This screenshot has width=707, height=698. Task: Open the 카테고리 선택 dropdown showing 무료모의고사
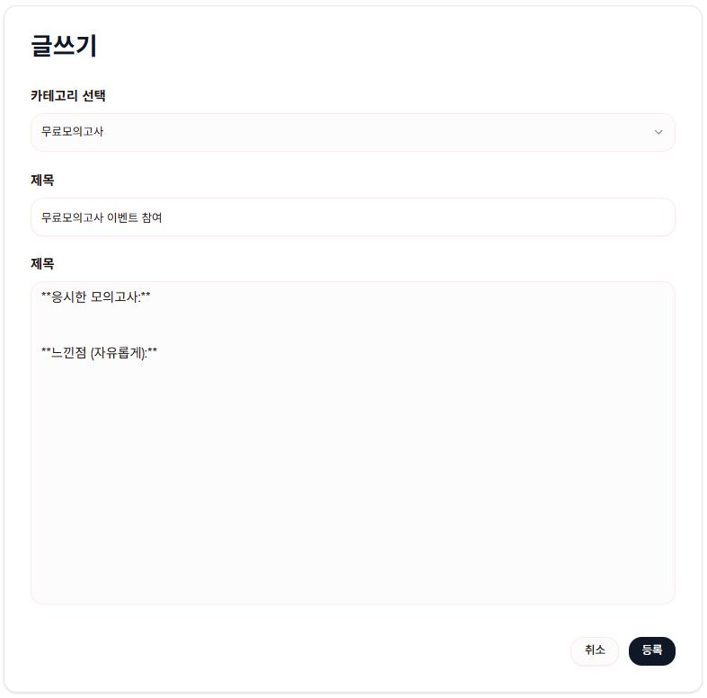point(352,132)
